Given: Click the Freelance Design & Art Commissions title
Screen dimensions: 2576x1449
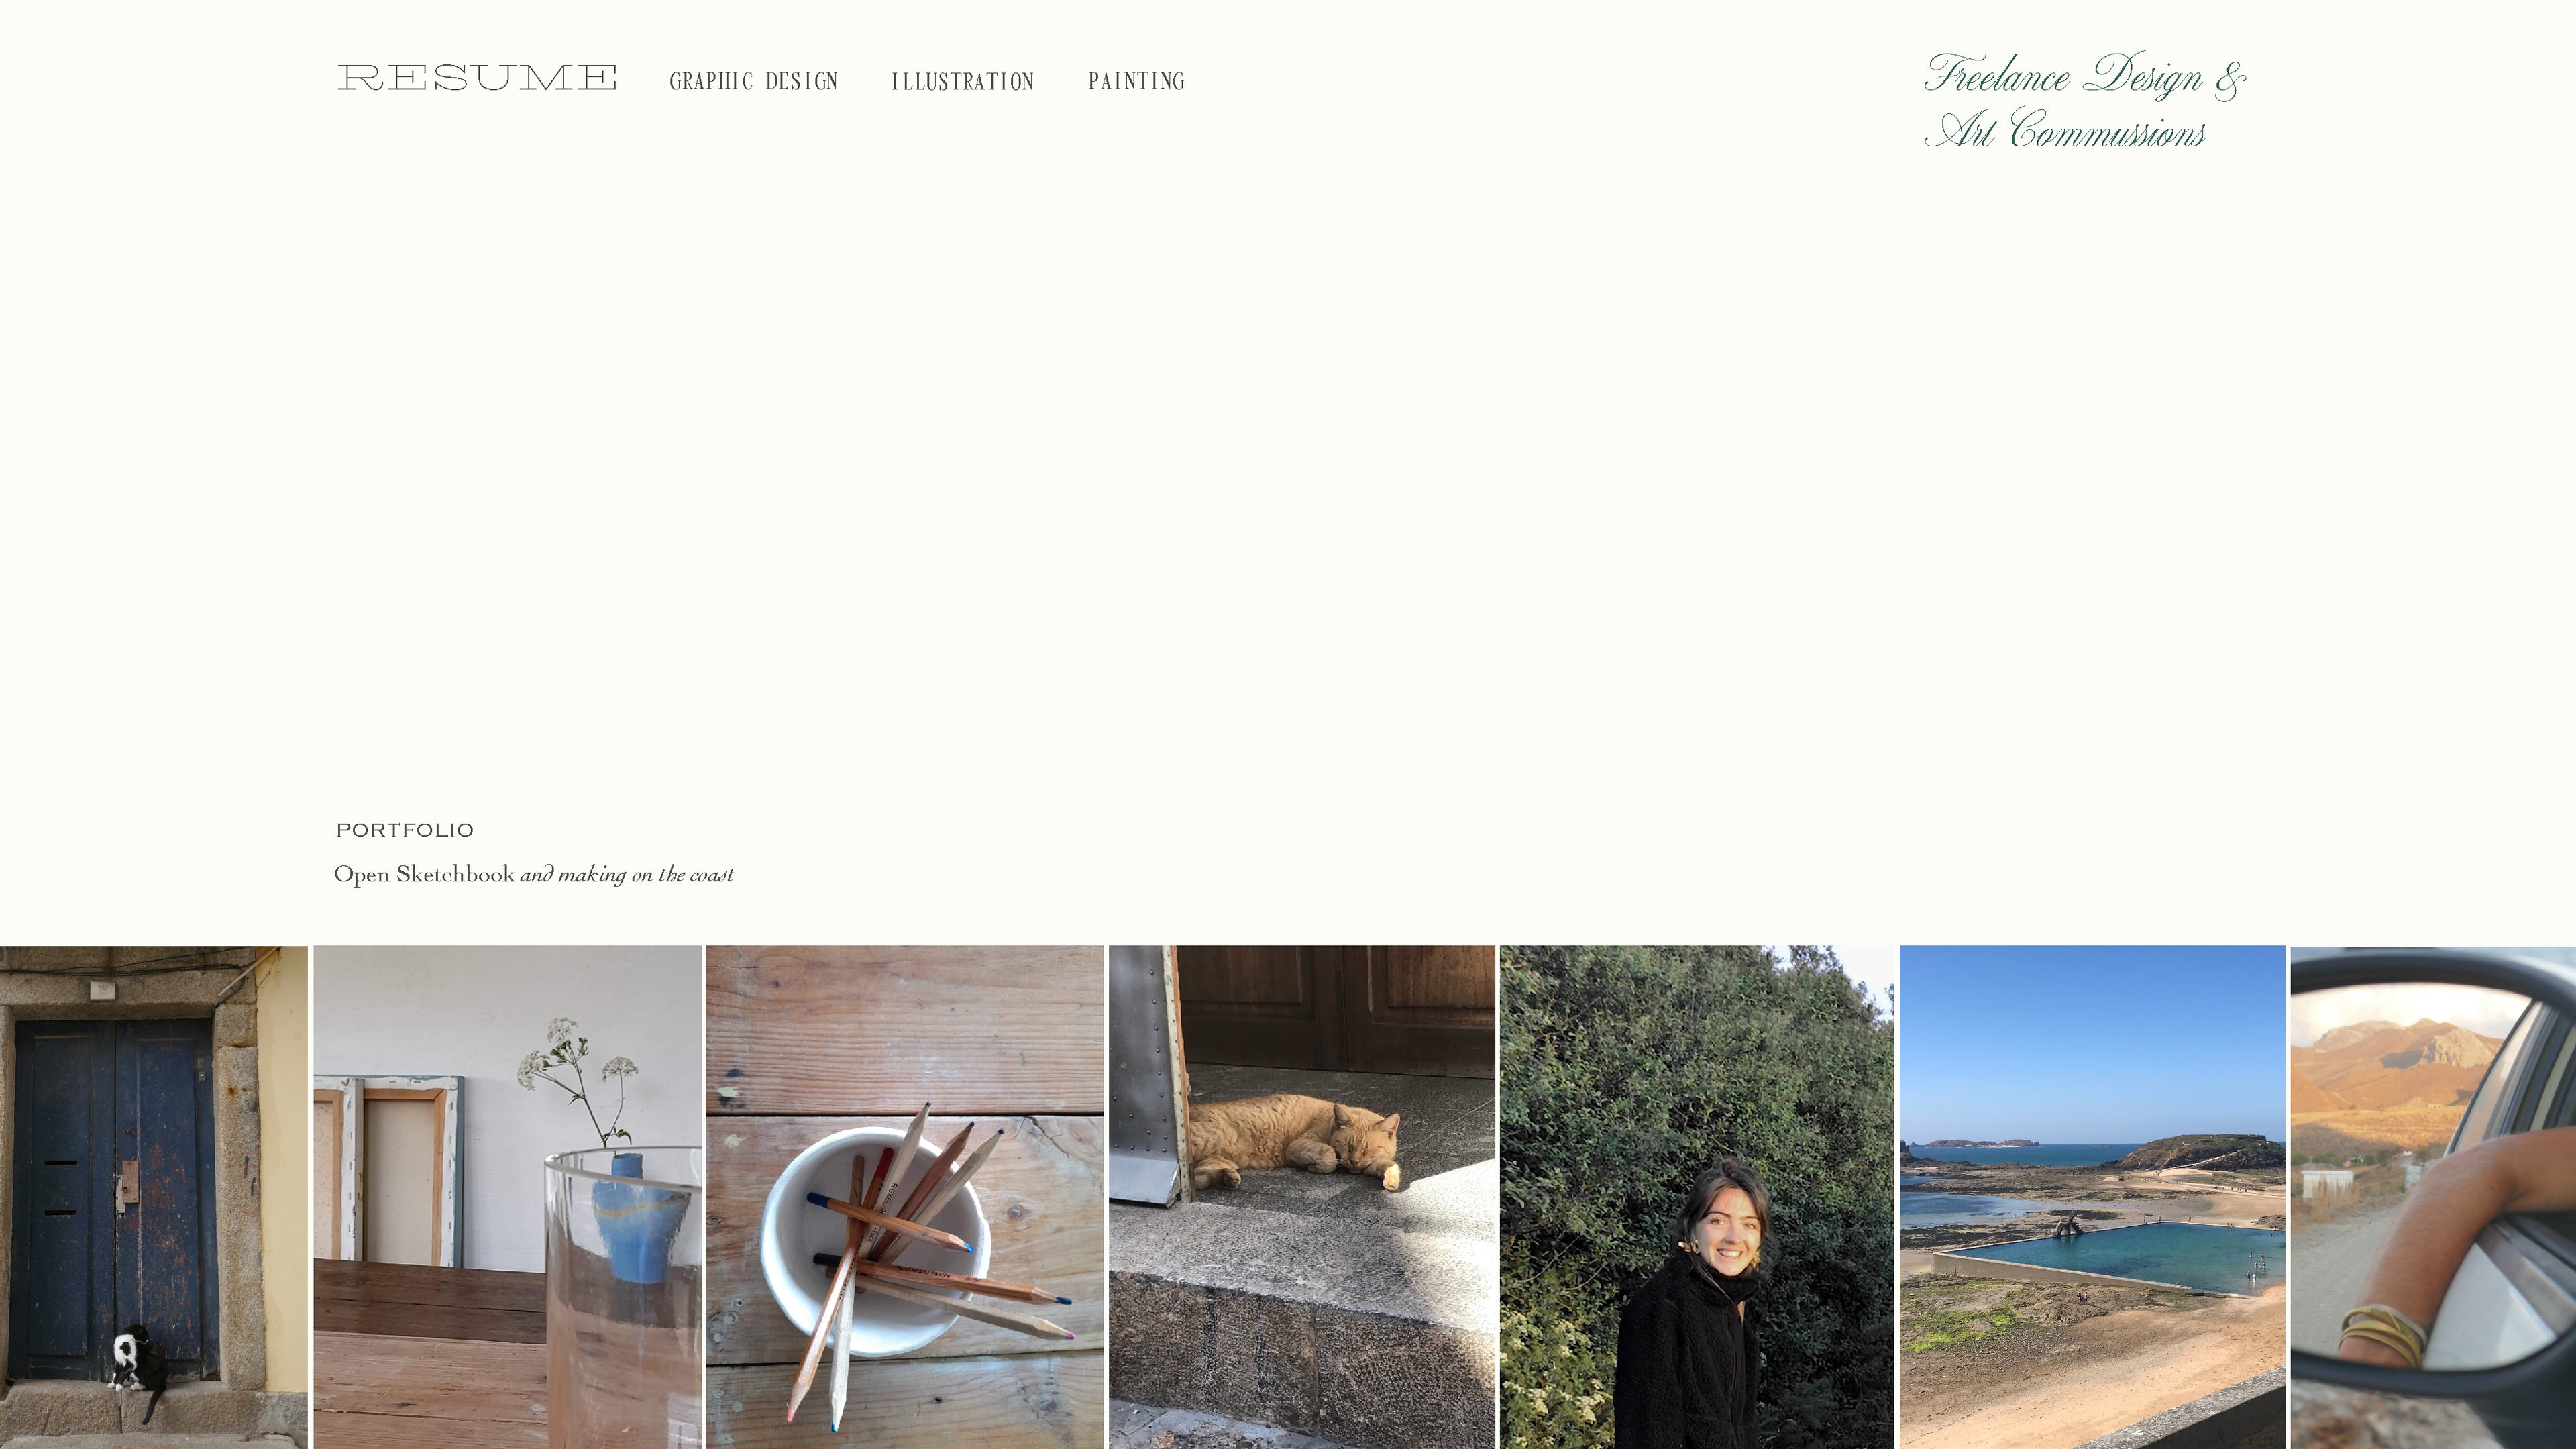Looking at the screenshot, I should [x=2085, y=102].
